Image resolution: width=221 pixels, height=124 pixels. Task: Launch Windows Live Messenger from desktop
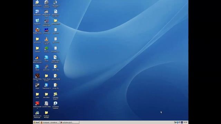(x=37, y=113)
